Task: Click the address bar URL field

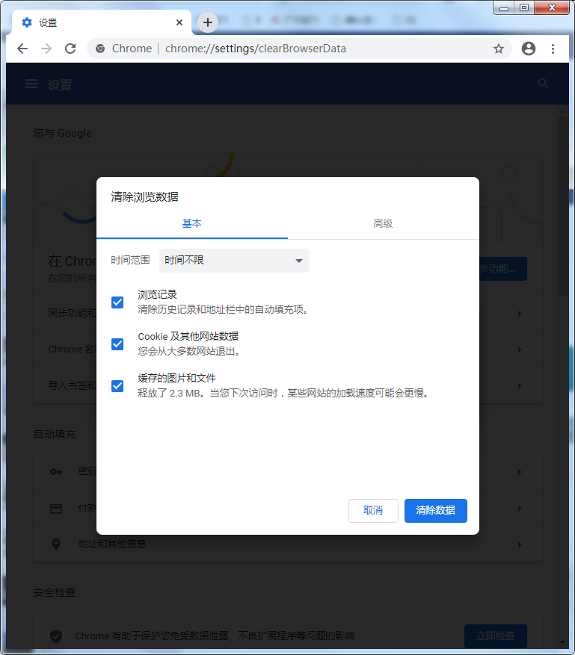Action: click(x=299, y=49)
